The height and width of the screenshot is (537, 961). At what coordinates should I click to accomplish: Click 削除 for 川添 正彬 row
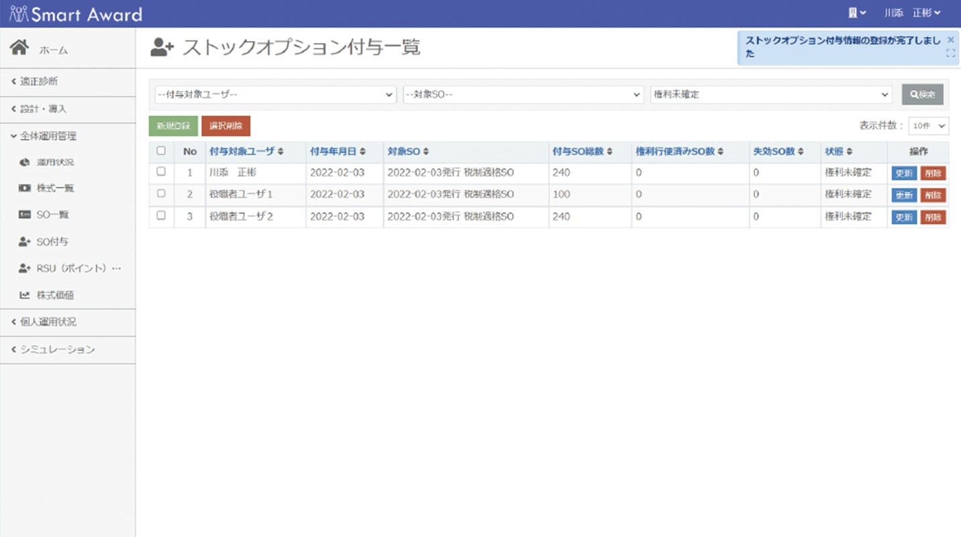(933, 173)
